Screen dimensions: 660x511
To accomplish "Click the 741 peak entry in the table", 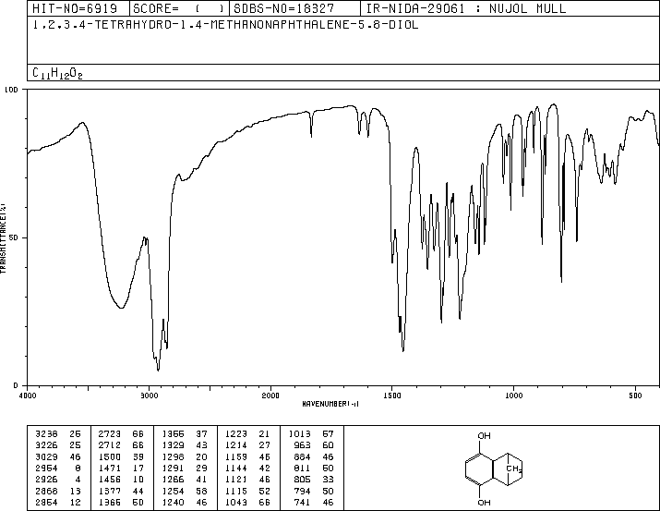I will (314, 503).
